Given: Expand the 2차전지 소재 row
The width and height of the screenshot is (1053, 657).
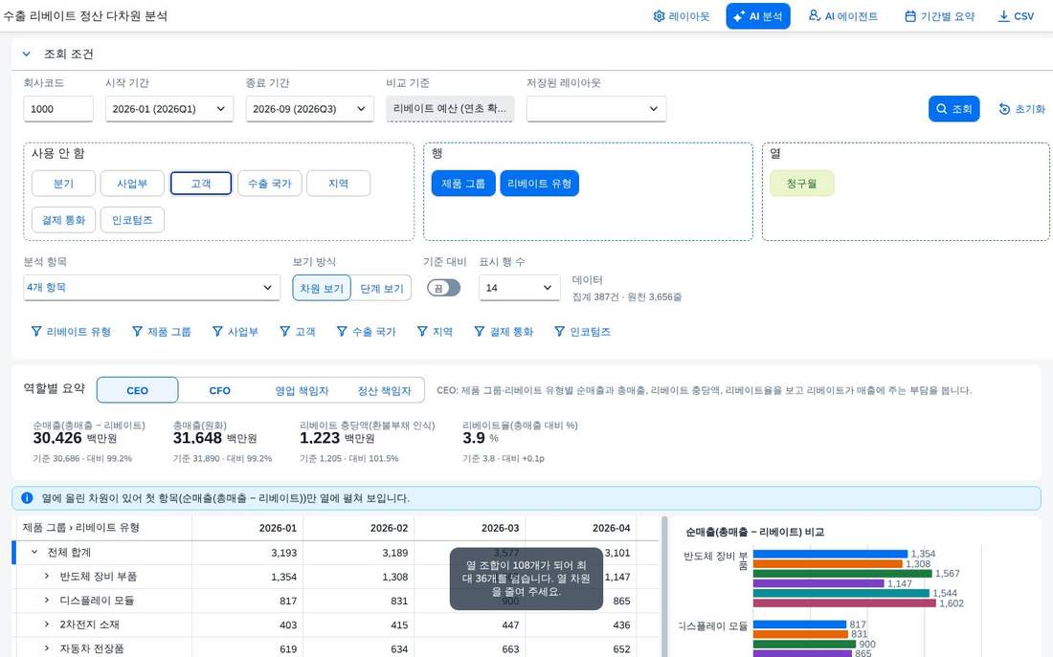Looking at the screenshot, I should (x=46, y=624).
